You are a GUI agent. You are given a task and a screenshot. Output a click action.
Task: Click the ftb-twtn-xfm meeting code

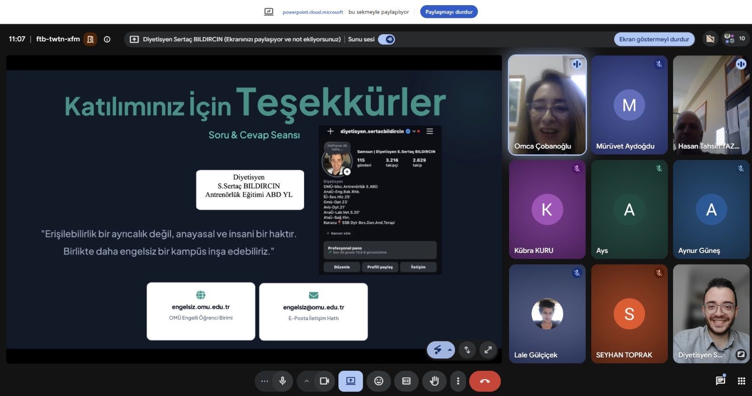(58, 39)
